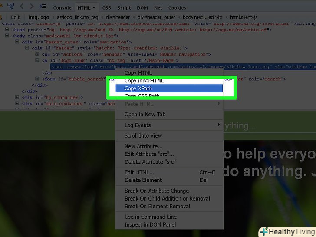Open the Log Events submenu
316x237 pixels.
pyautogui.click(x=169, y=125)
